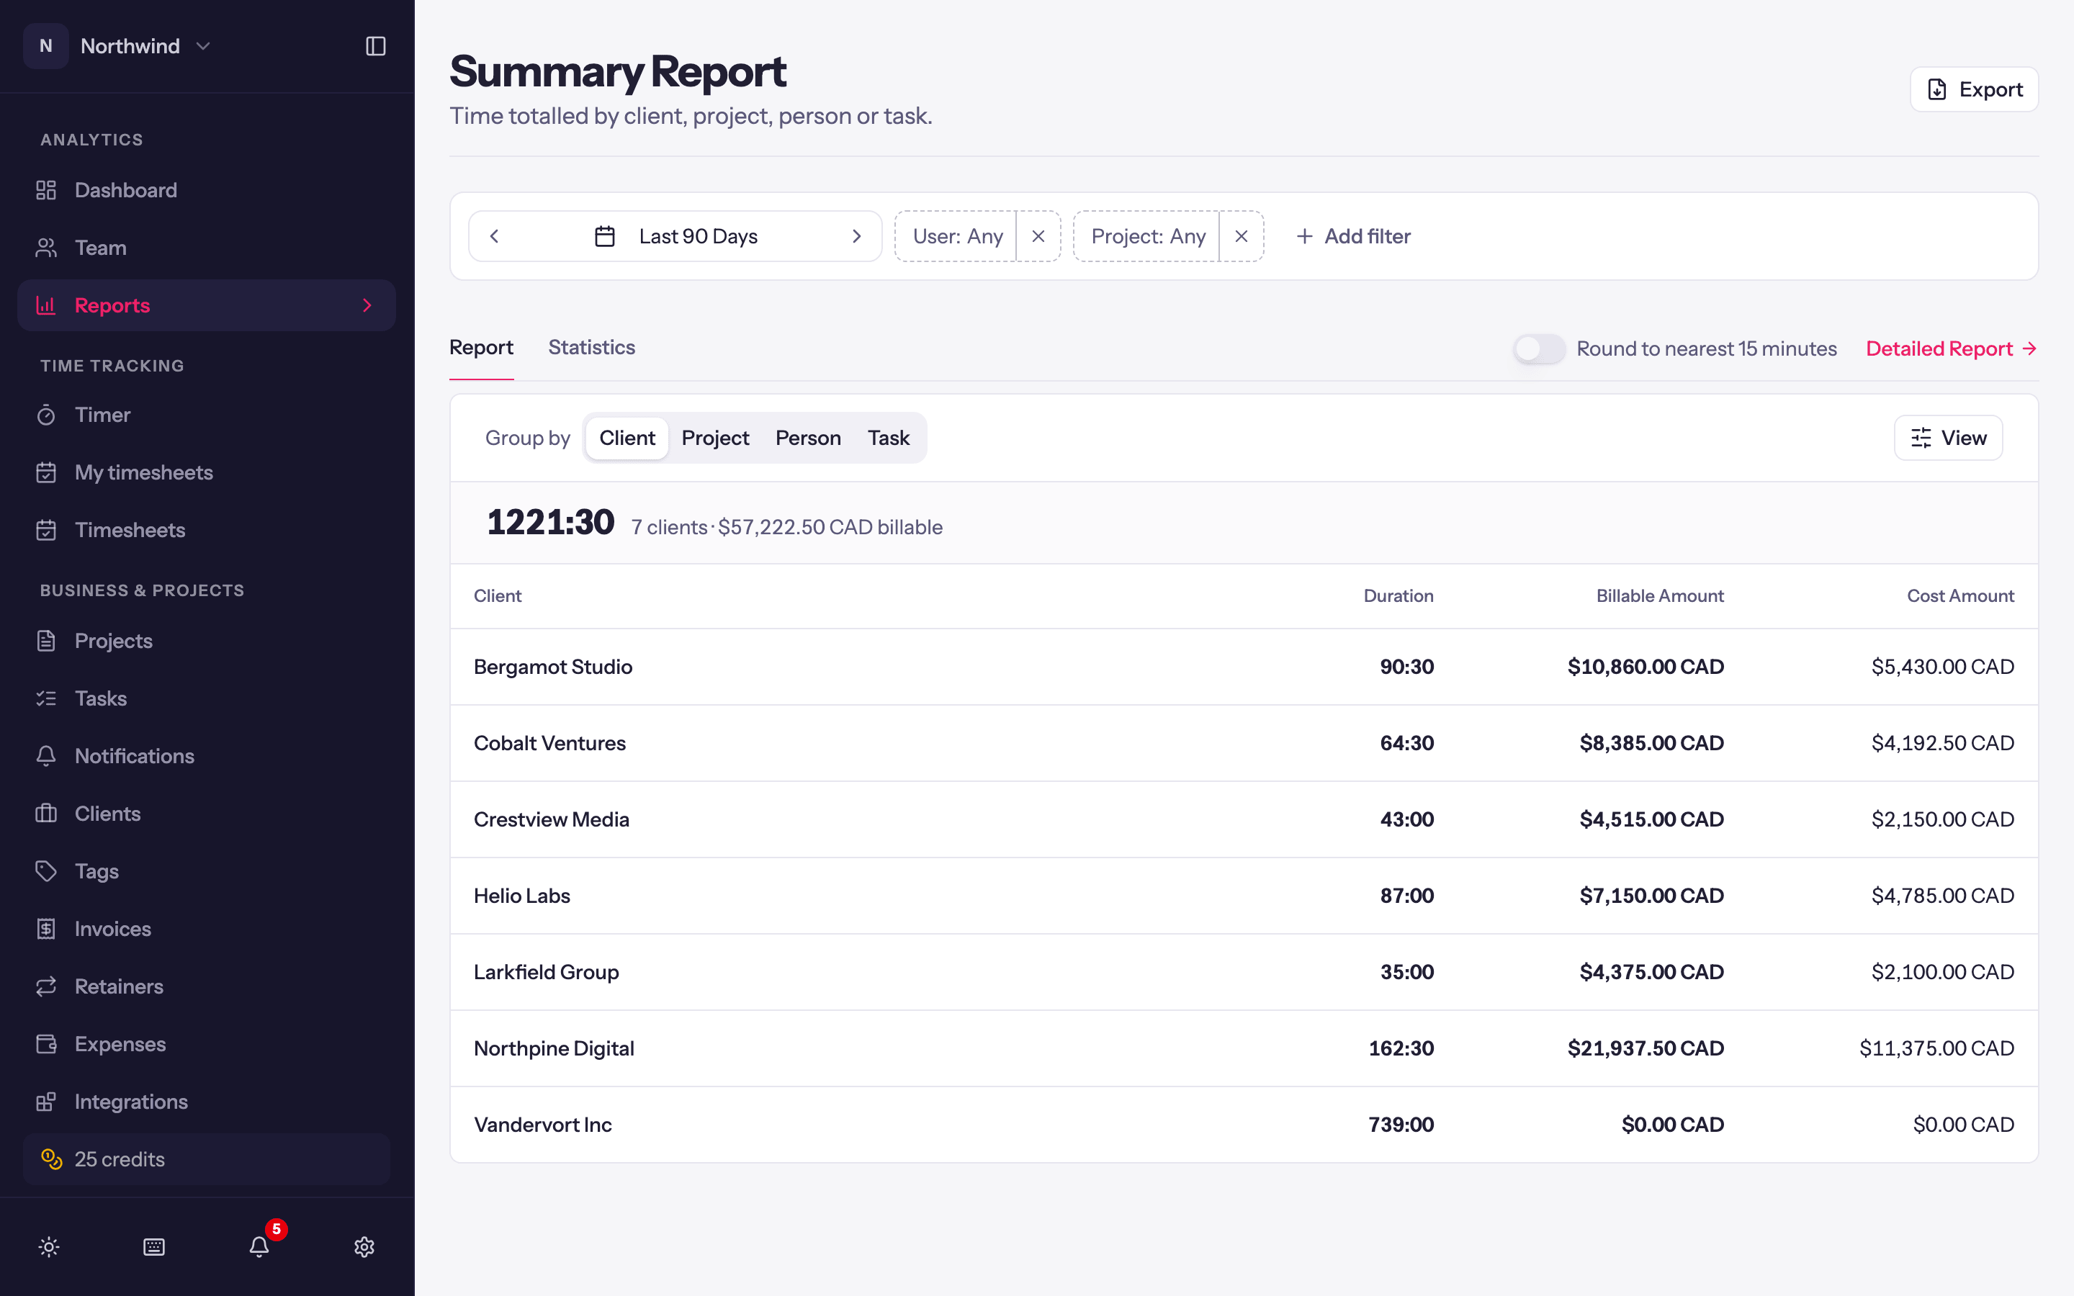
Task: Open Retainers in the sidebar
Action: [207, 986]
